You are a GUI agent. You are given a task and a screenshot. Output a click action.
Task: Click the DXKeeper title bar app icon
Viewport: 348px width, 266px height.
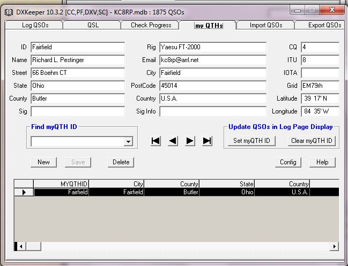pyautogui.click(x=9, y=11)
